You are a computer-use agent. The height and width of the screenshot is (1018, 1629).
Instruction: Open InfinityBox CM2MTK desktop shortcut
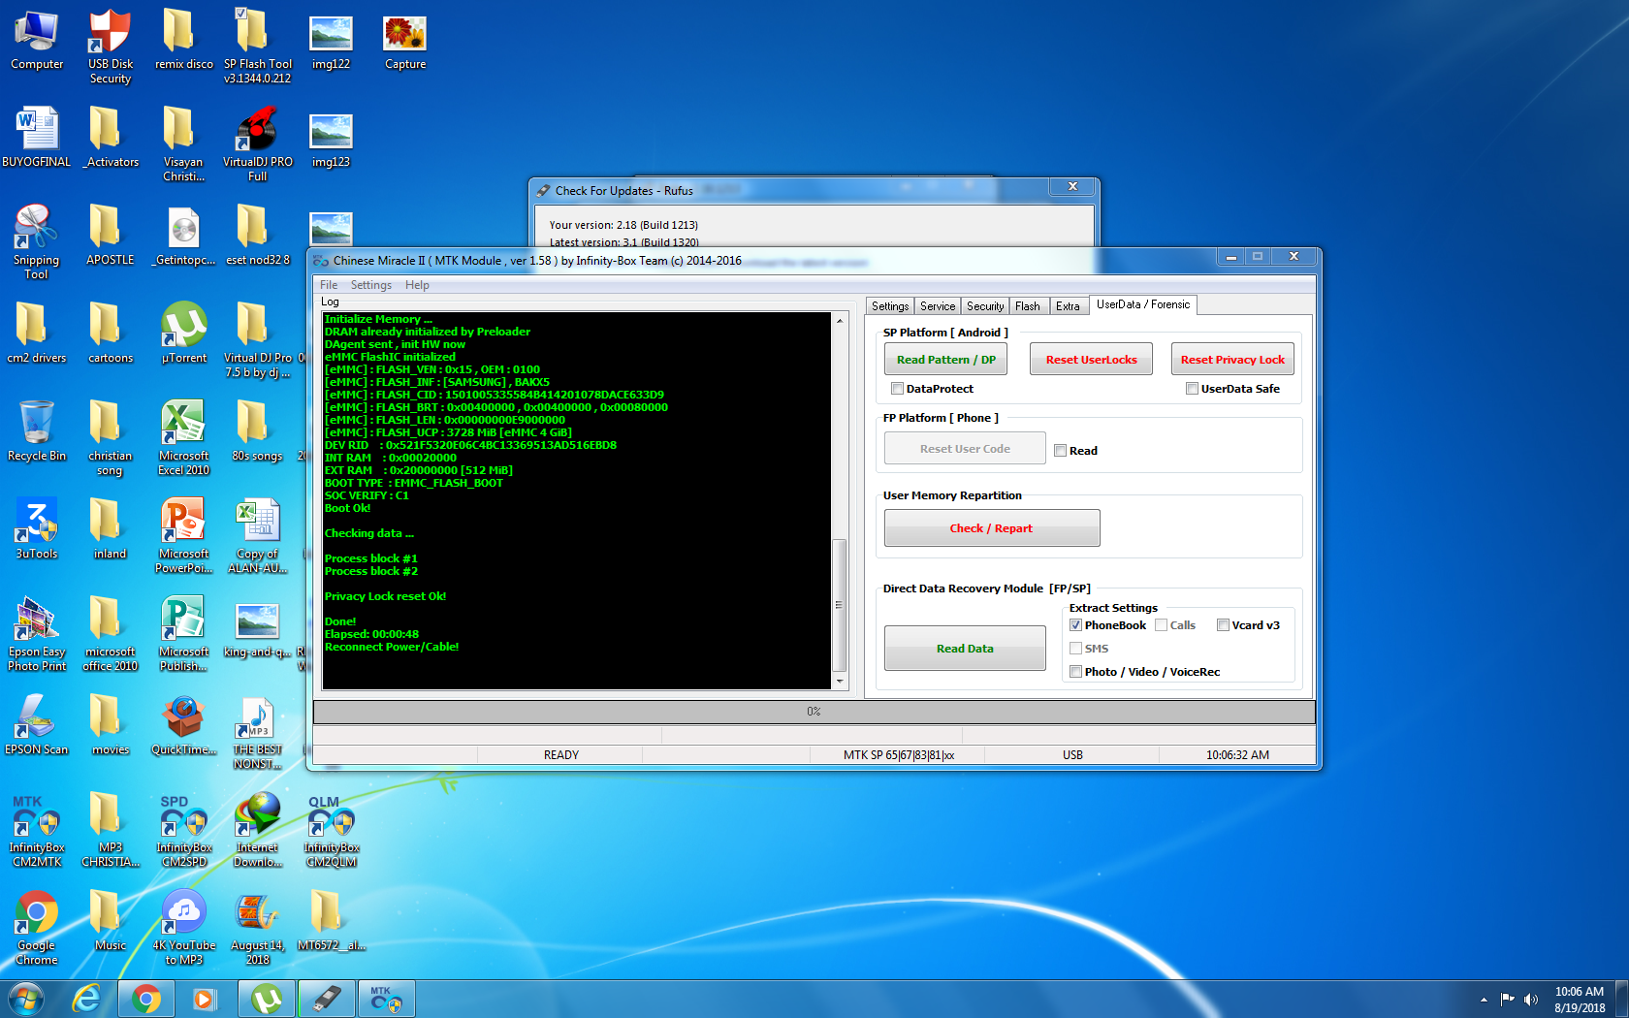pyautogui.click(x=36, y=831)
